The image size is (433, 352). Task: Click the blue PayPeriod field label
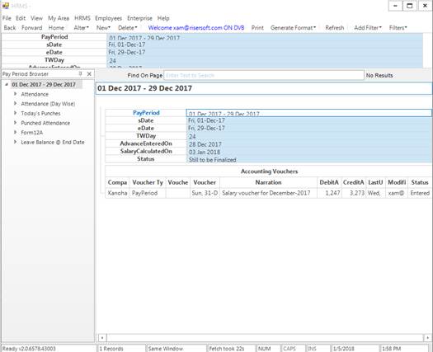click(146, 113)
